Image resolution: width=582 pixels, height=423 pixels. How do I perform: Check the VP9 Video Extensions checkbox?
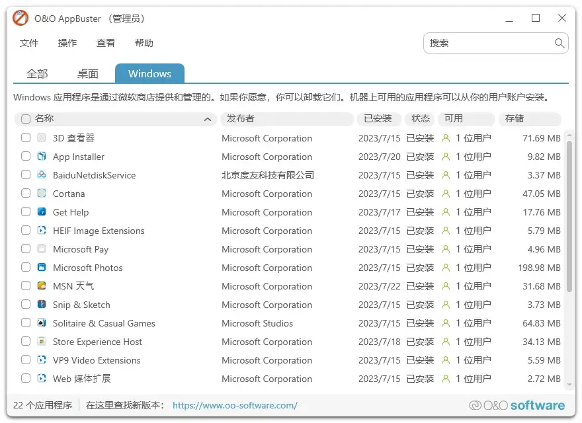click(26, 360)
